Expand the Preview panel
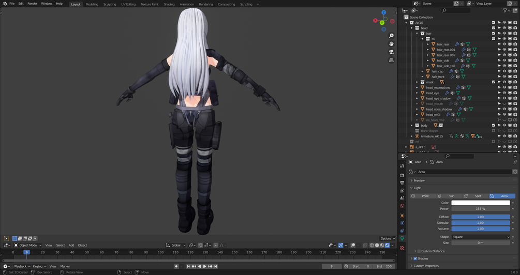Image resolution: width=520 pixels, height=275 pixels. [419, 180]
